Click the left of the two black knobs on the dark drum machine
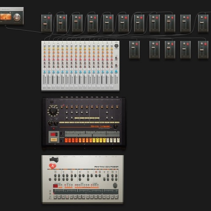Image resolution: width=211 pixels, height=211 pixels. (51, 123)
